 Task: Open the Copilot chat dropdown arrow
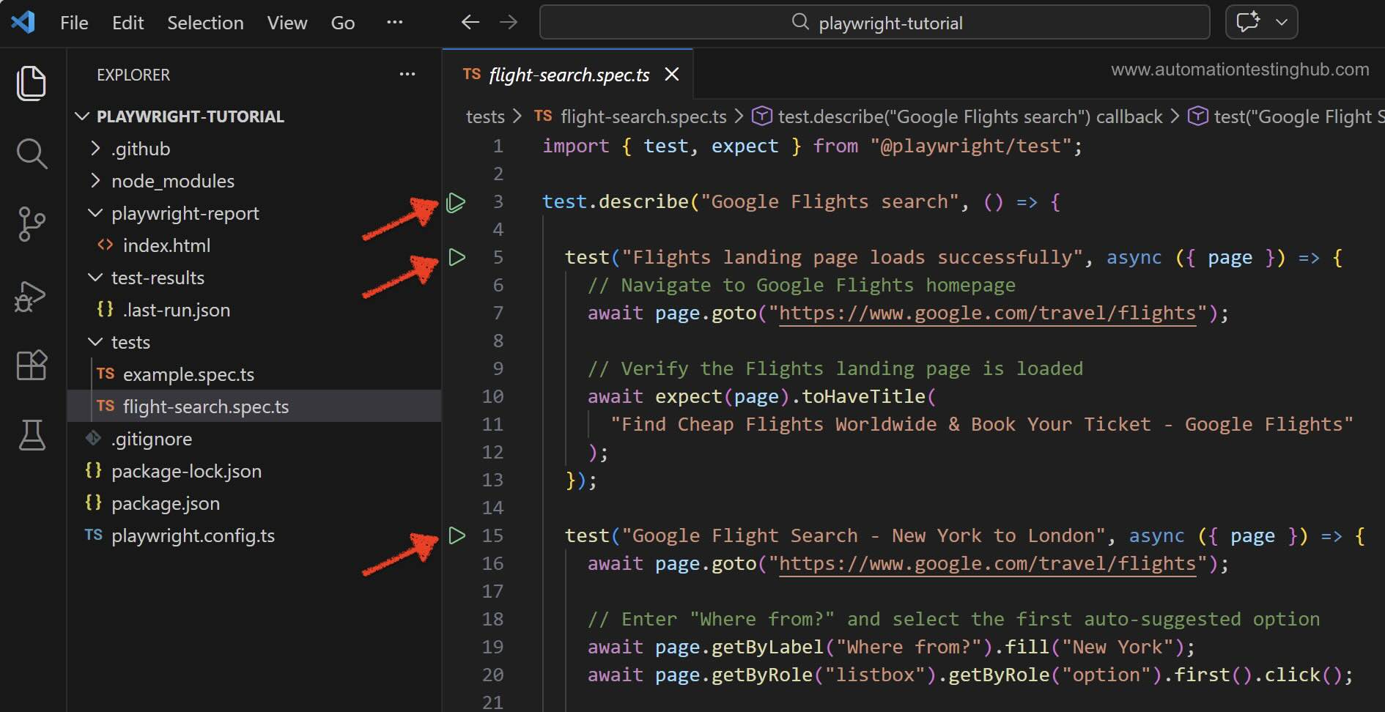tap(1282, 22)
